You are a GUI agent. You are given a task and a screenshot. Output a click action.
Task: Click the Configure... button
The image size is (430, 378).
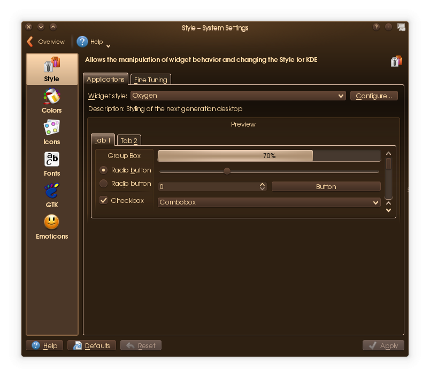pos(374,96)
